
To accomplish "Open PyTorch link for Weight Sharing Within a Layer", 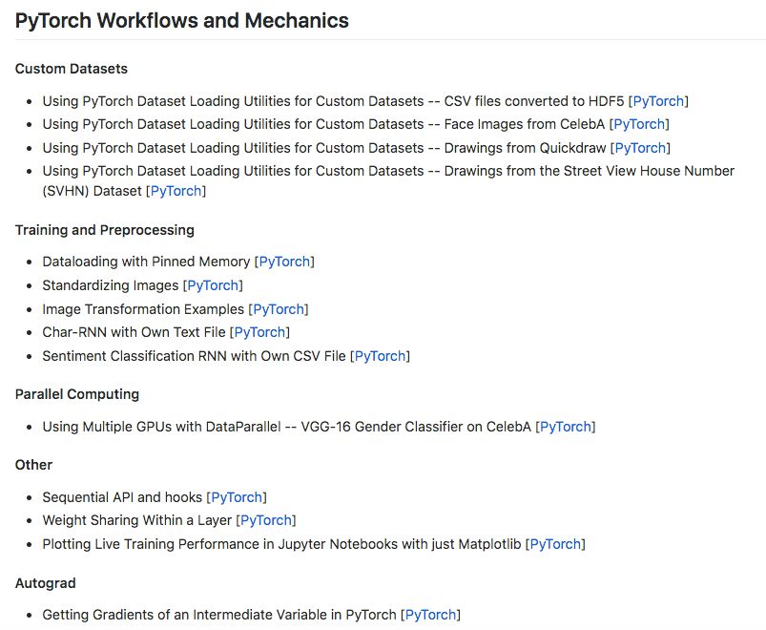I will tap(266, 520).
